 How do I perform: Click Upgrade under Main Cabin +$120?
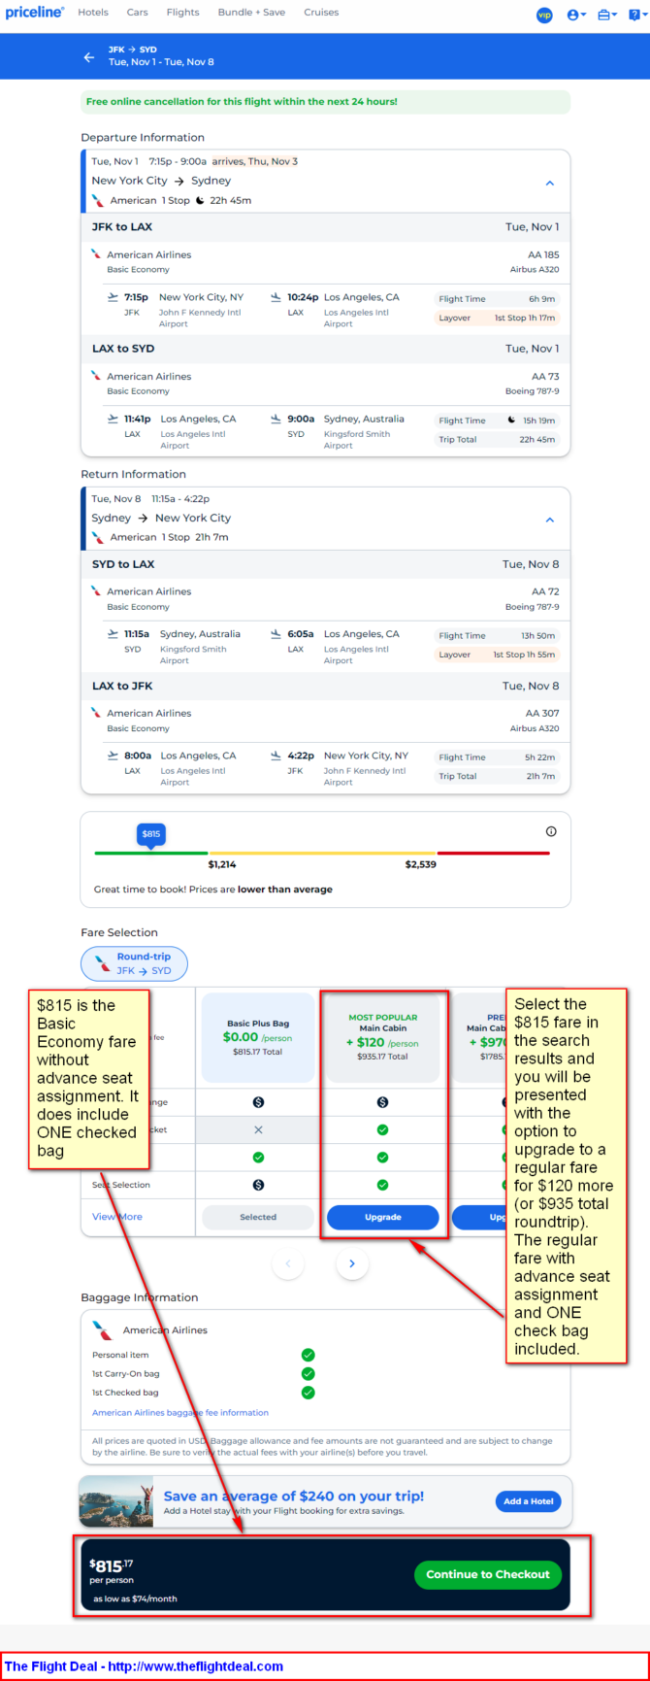383,1217
